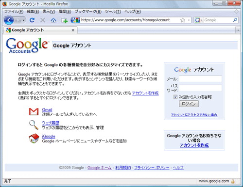Open a new tab with green plus icon
This screenshot has width=243, height=187.
pos(64,20)
